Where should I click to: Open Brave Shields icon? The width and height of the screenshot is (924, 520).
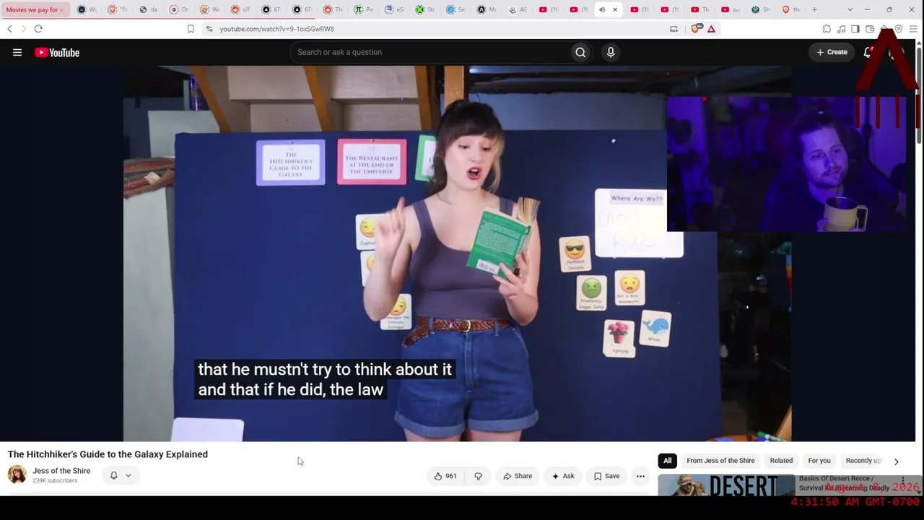click(x=696, y=29)
